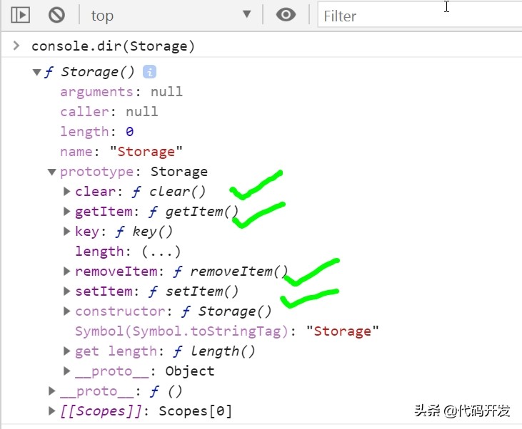Expand the [[Scopes]] entry

tap(52, 411)
